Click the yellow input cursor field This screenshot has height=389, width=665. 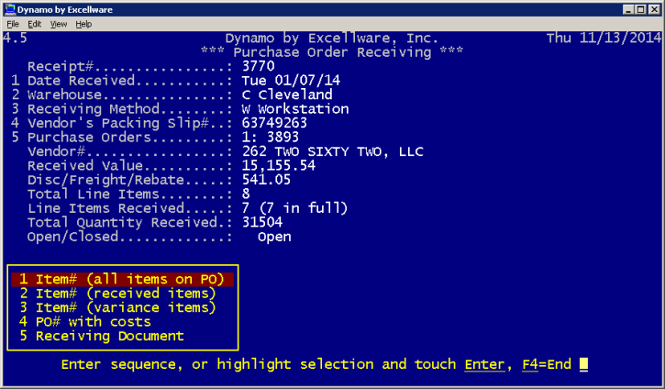pos(583,364)
